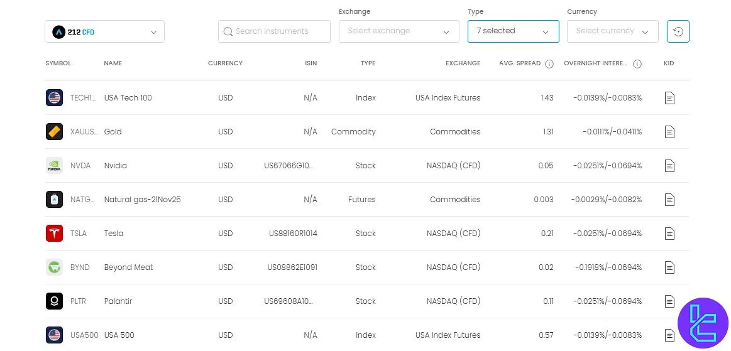Image resolution: width=731 pixels, height=351 pixels.
Task: Click the Name column header
Action: click(x=113, y=63)
